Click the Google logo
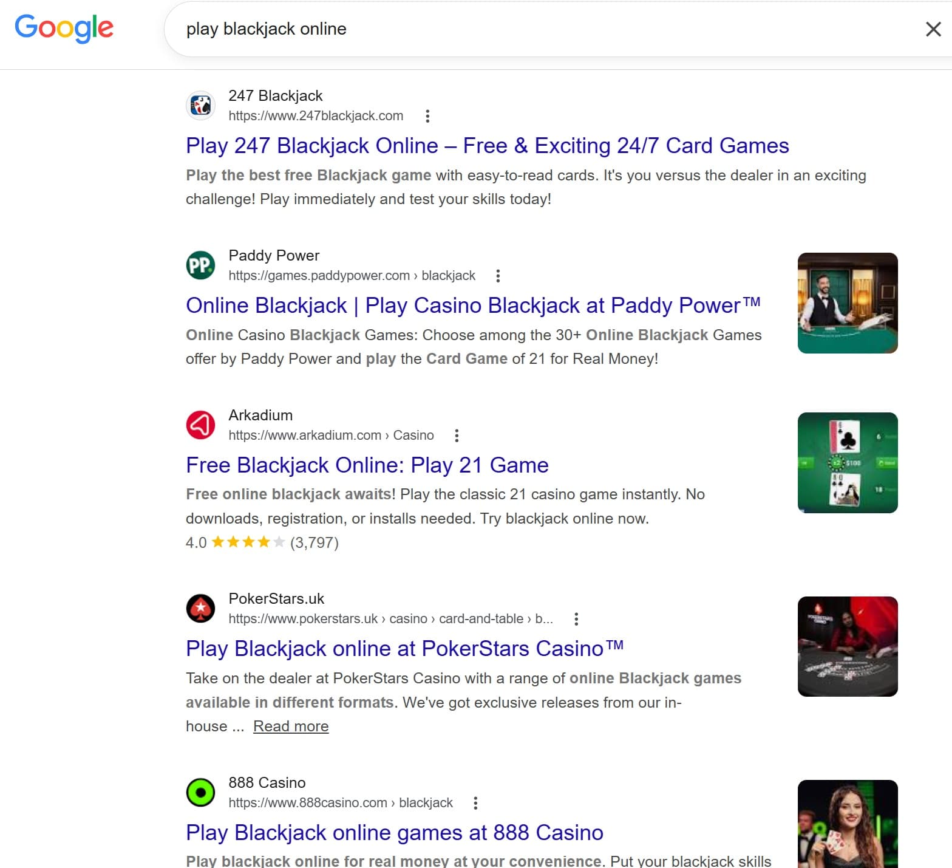The width and height of the screenshot is (952, 868). [64, 28]
